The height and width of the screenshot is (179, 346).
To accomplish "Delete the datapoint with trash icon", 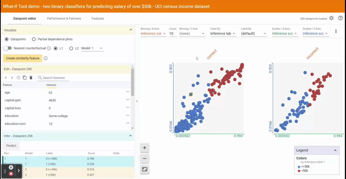I will tap(31, 78).
